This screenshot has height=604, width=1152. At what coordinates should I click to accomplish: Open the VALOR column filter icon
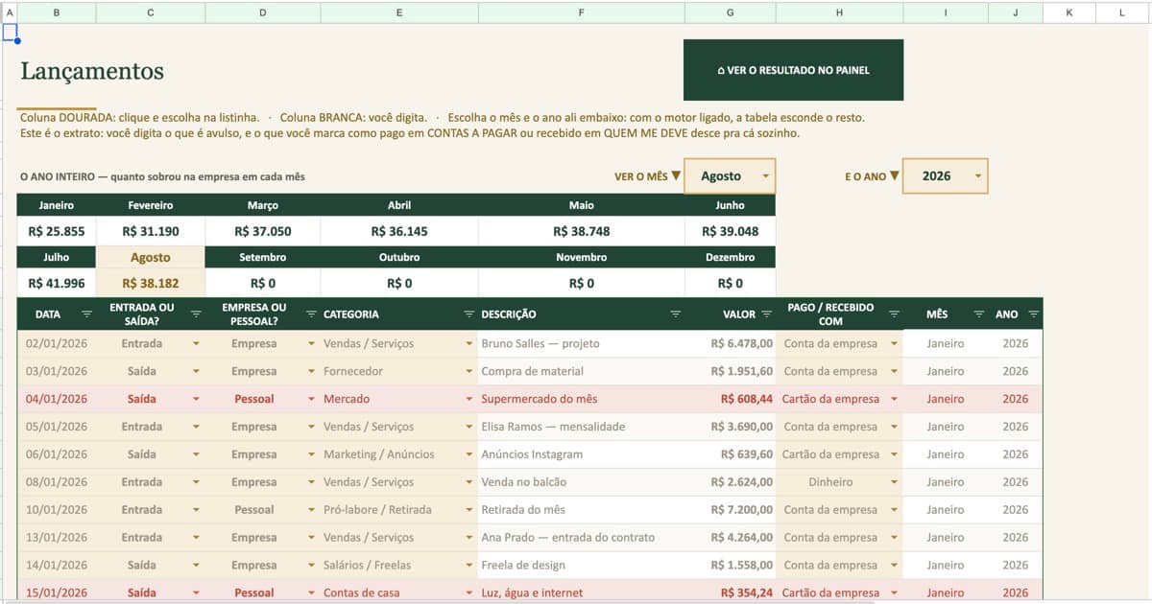[766, 314]
